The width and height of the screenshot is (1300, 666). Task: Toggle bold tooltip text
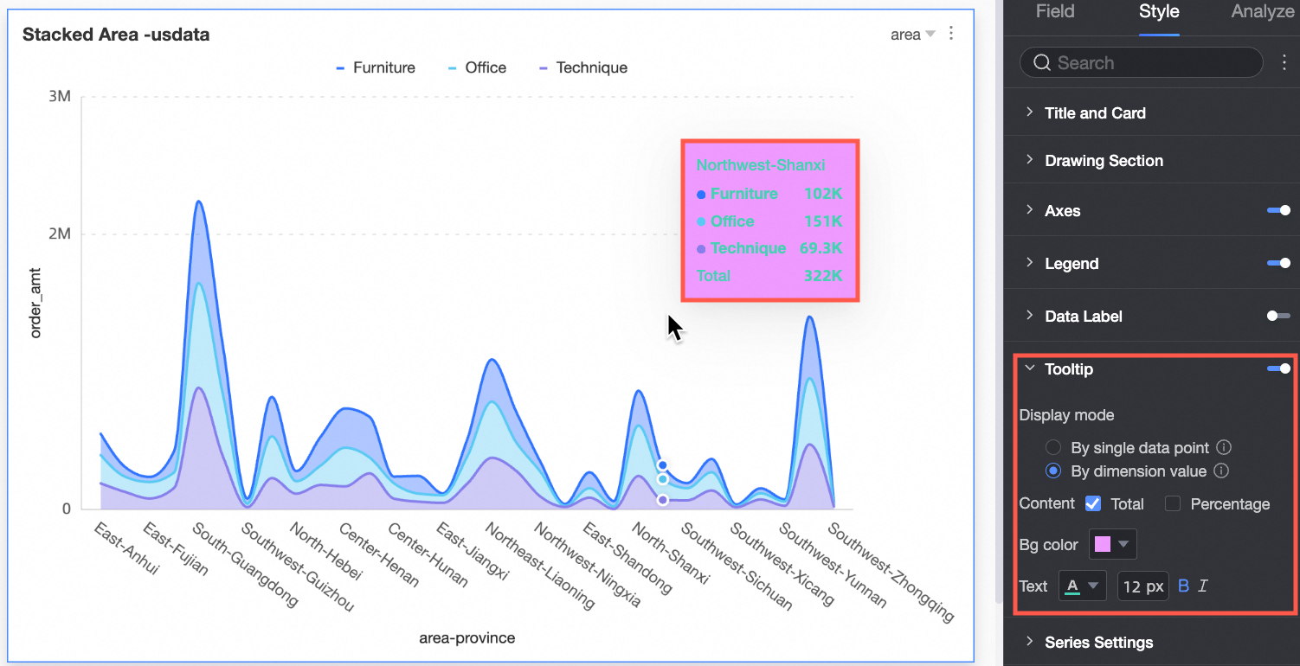click(x=1184, y=586)
